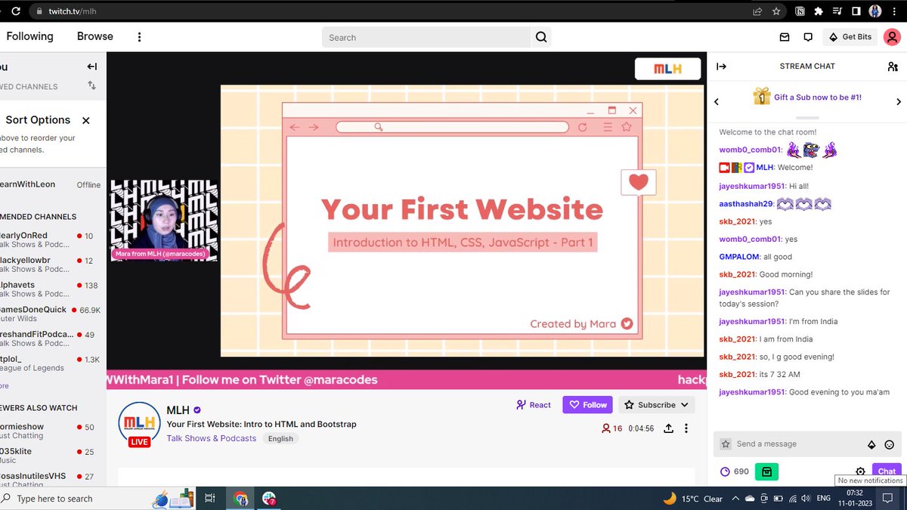Open the Windows notification center icon
The height and width of the screenshot is (510, 907).
pos(887,499)
